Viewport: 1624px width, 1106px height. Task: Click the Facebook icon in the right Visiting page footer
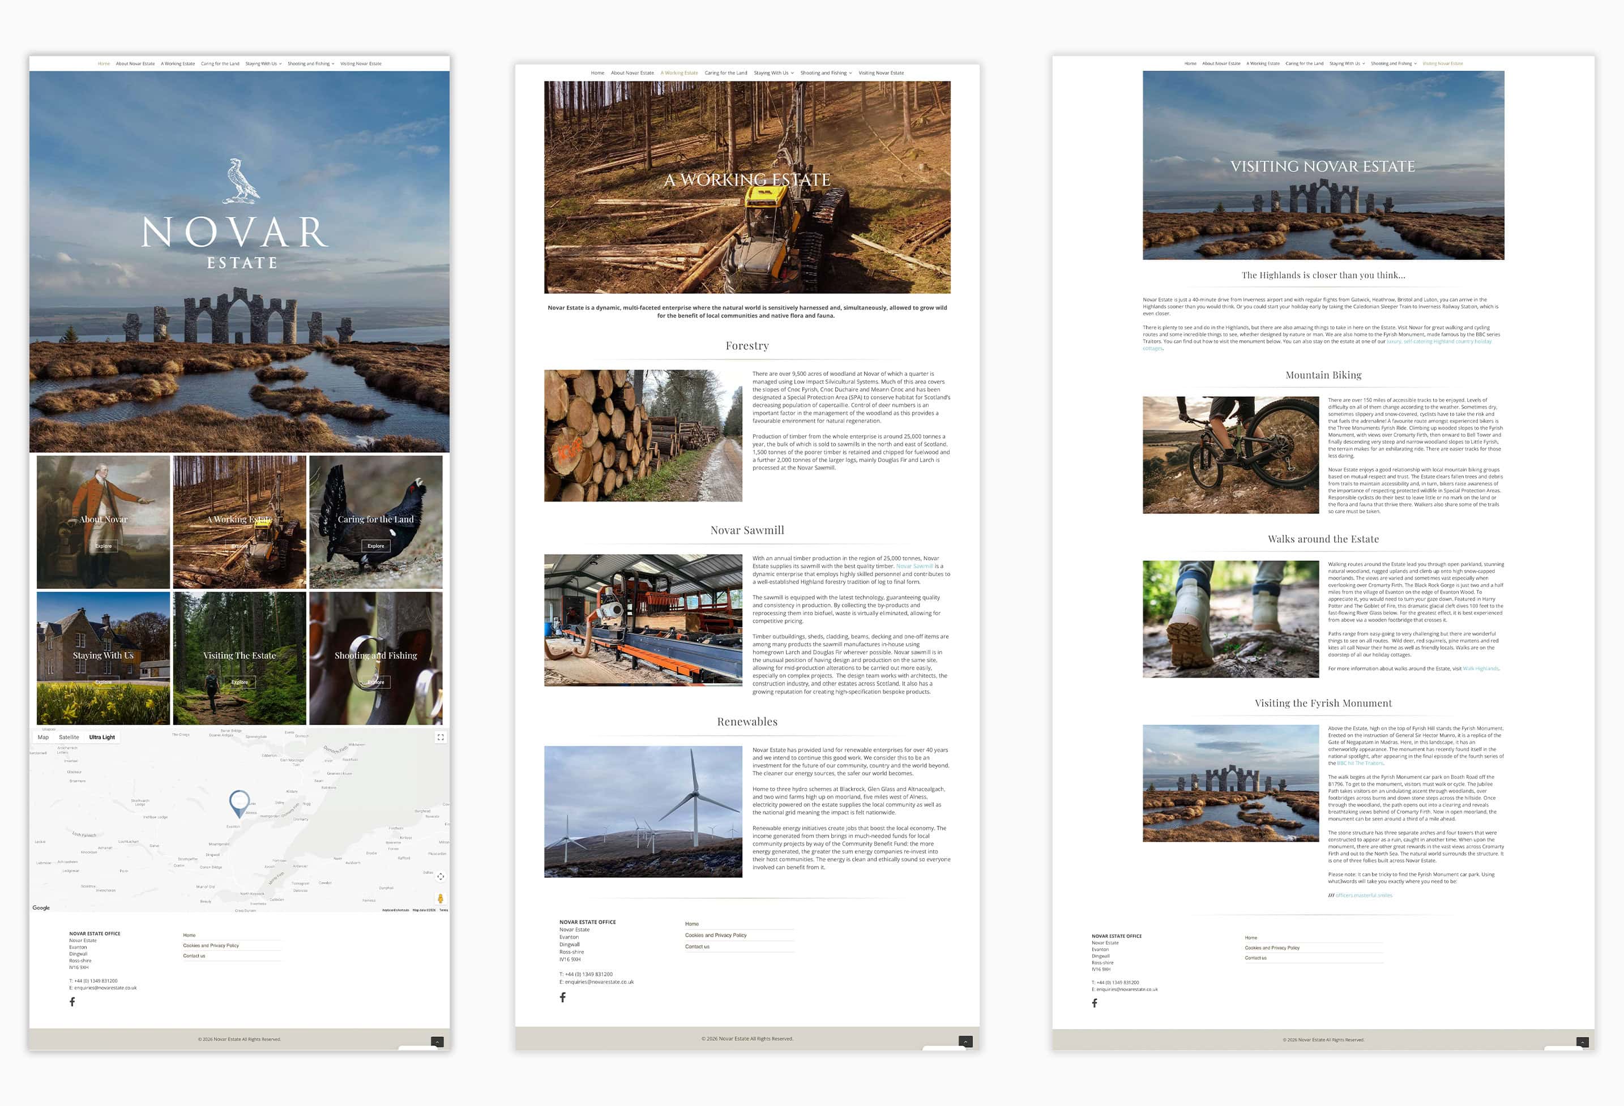tap(1095, 1004)
